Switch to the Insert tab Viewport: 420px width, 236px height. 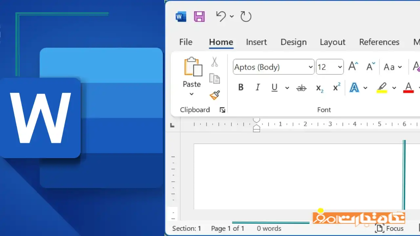pos(256,42)
